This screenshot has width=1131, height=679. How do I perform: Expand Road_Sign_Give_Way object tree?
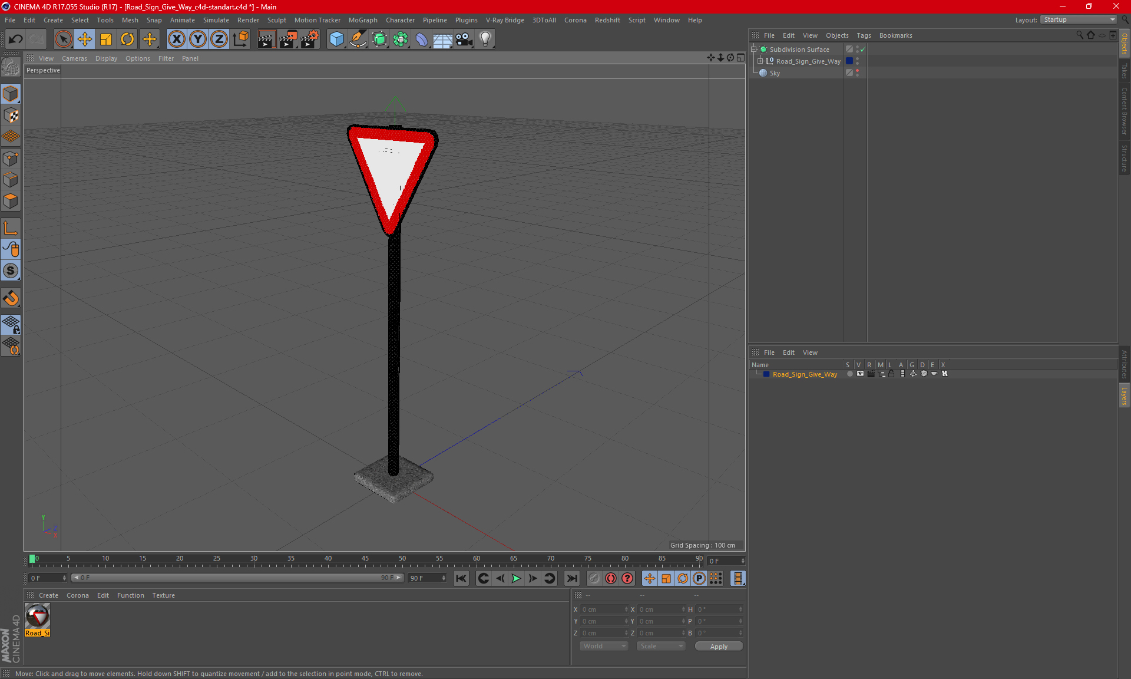760,61
